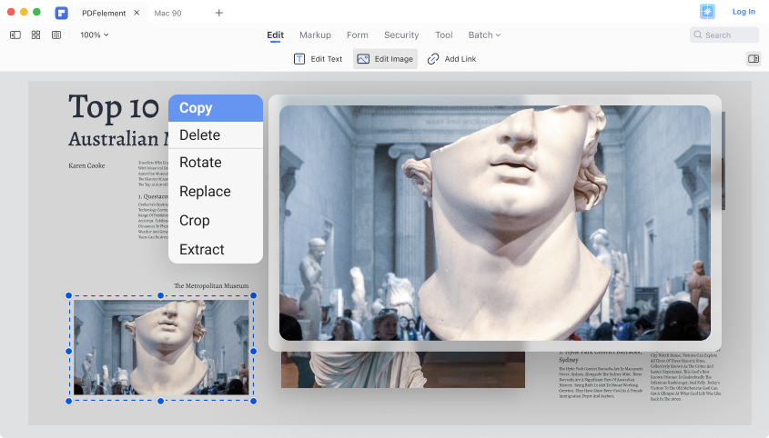Toggle the right properties panel icon
This screenshot has height=438, width=769.
click(753, 59)
